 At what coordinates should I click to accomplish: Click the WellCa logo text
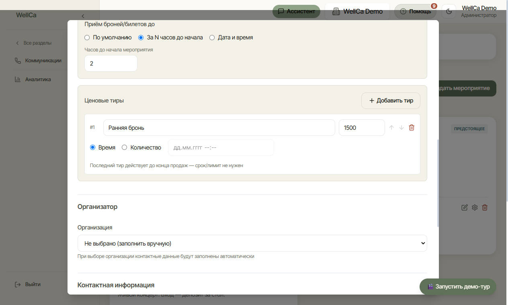[26, 15]
